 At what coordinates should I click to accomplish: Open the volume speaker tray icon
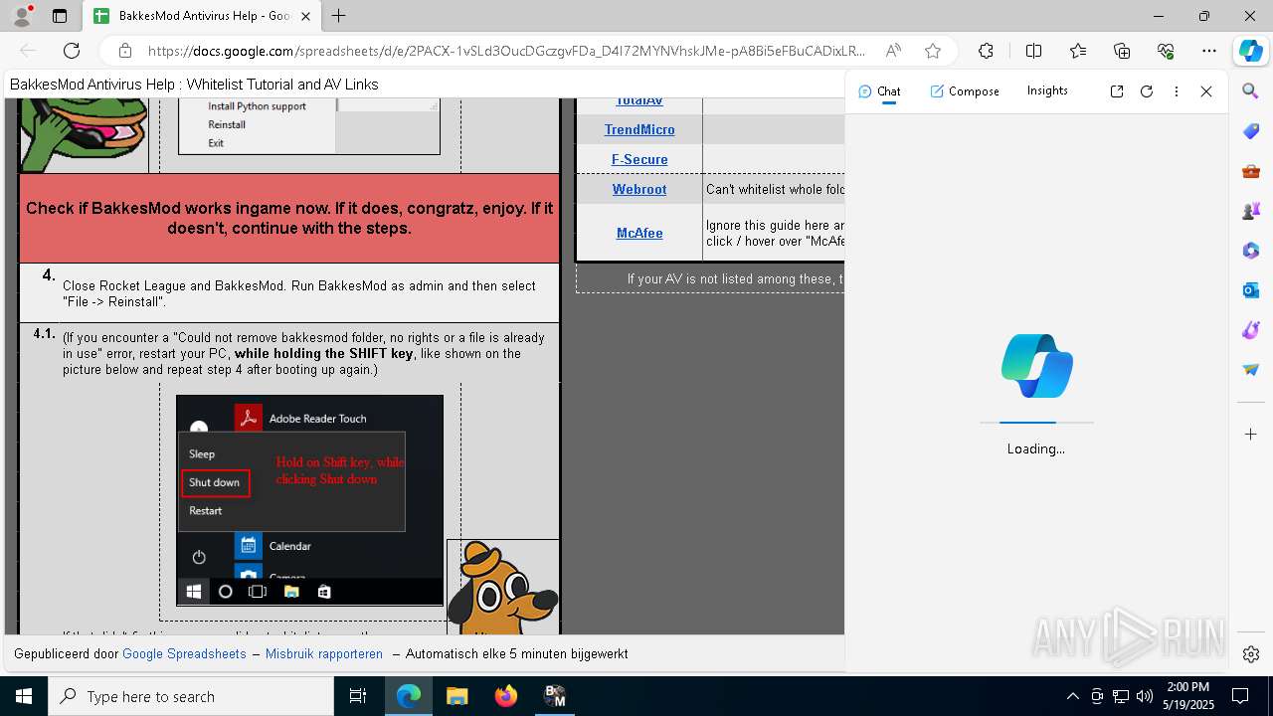point(1145,696)
